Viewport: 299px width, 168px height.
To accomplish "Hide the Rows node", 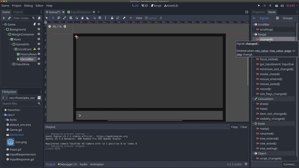I will [39, 39].
